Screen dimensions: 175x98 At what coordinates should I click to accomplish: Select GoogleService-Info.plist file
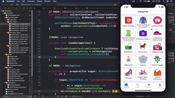[x=16, y=94]
